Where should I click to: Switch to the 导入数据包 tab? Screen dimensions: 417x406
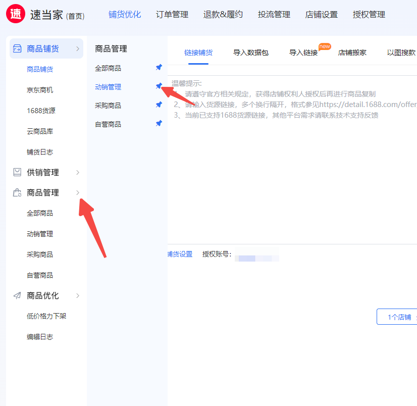[251, 53]
